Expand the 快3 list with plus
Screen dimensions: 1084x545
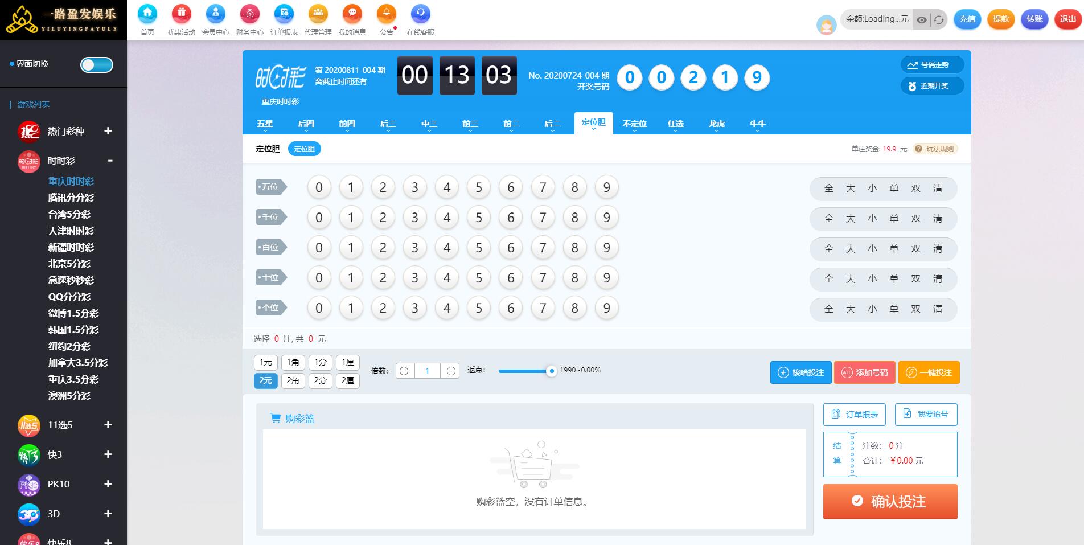(x=108, y=454)
